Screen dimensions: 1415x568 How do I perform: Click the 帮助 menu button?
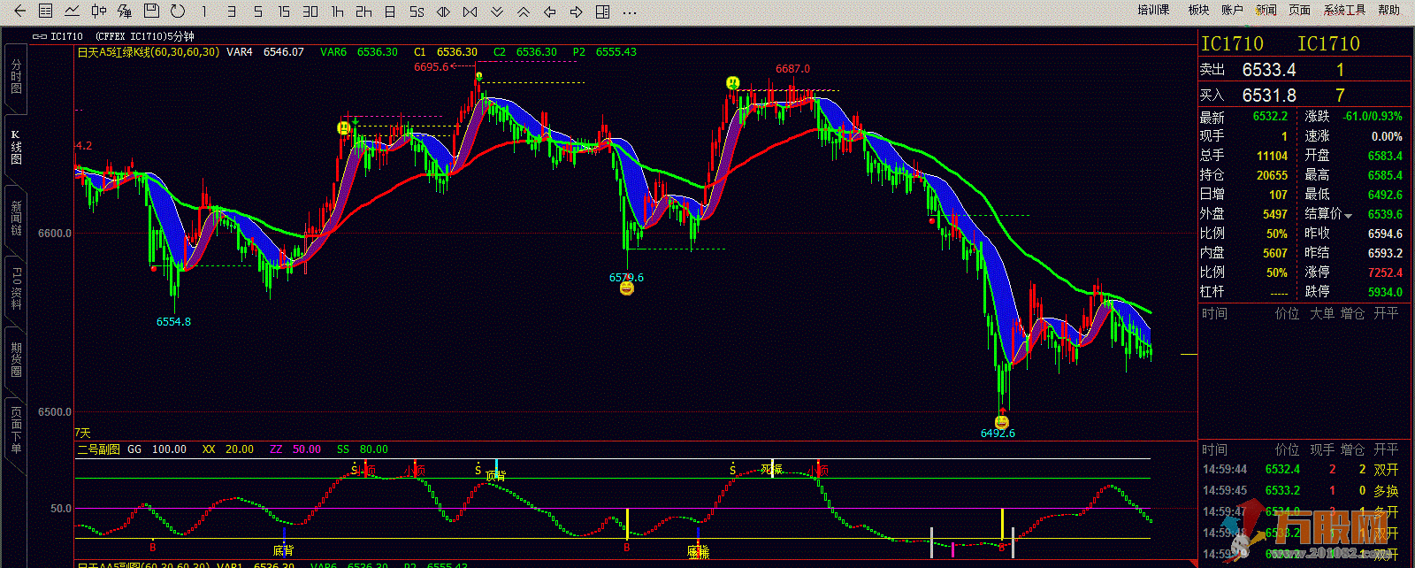[1389, 10]
